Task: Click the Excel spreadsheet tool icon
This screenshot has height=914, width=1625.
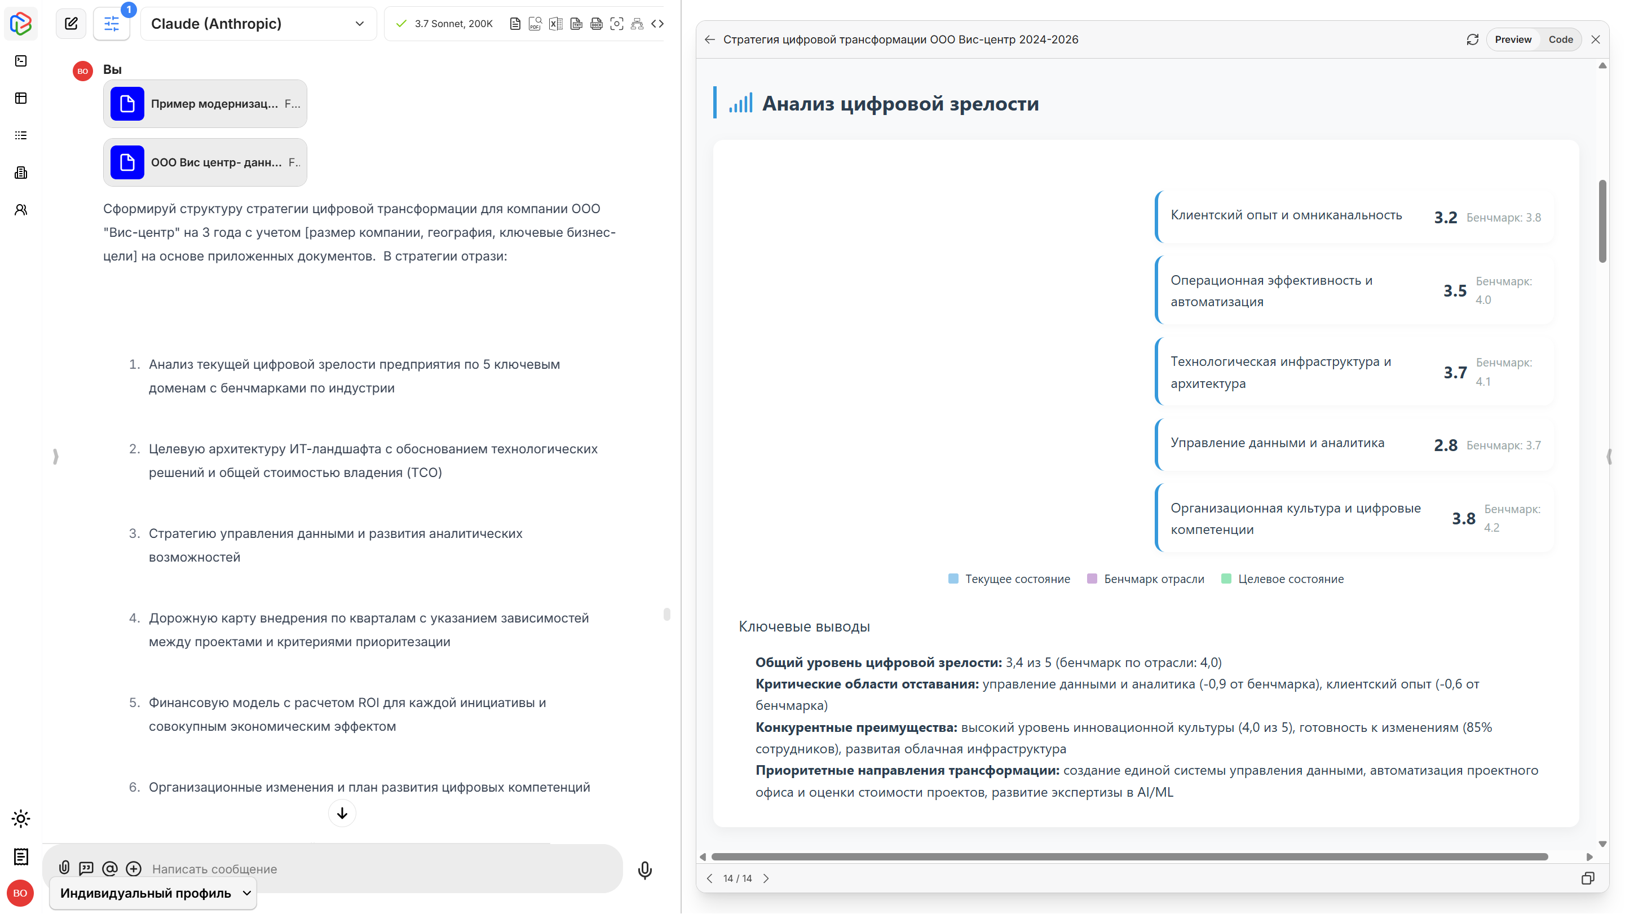Action: tap(556, 24)
